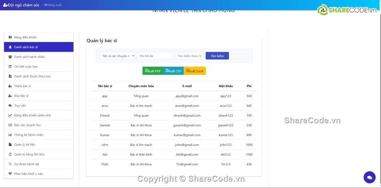Click Tin@gmail.com email cell
Screen dimensions: 381x188
coord(187,164)
